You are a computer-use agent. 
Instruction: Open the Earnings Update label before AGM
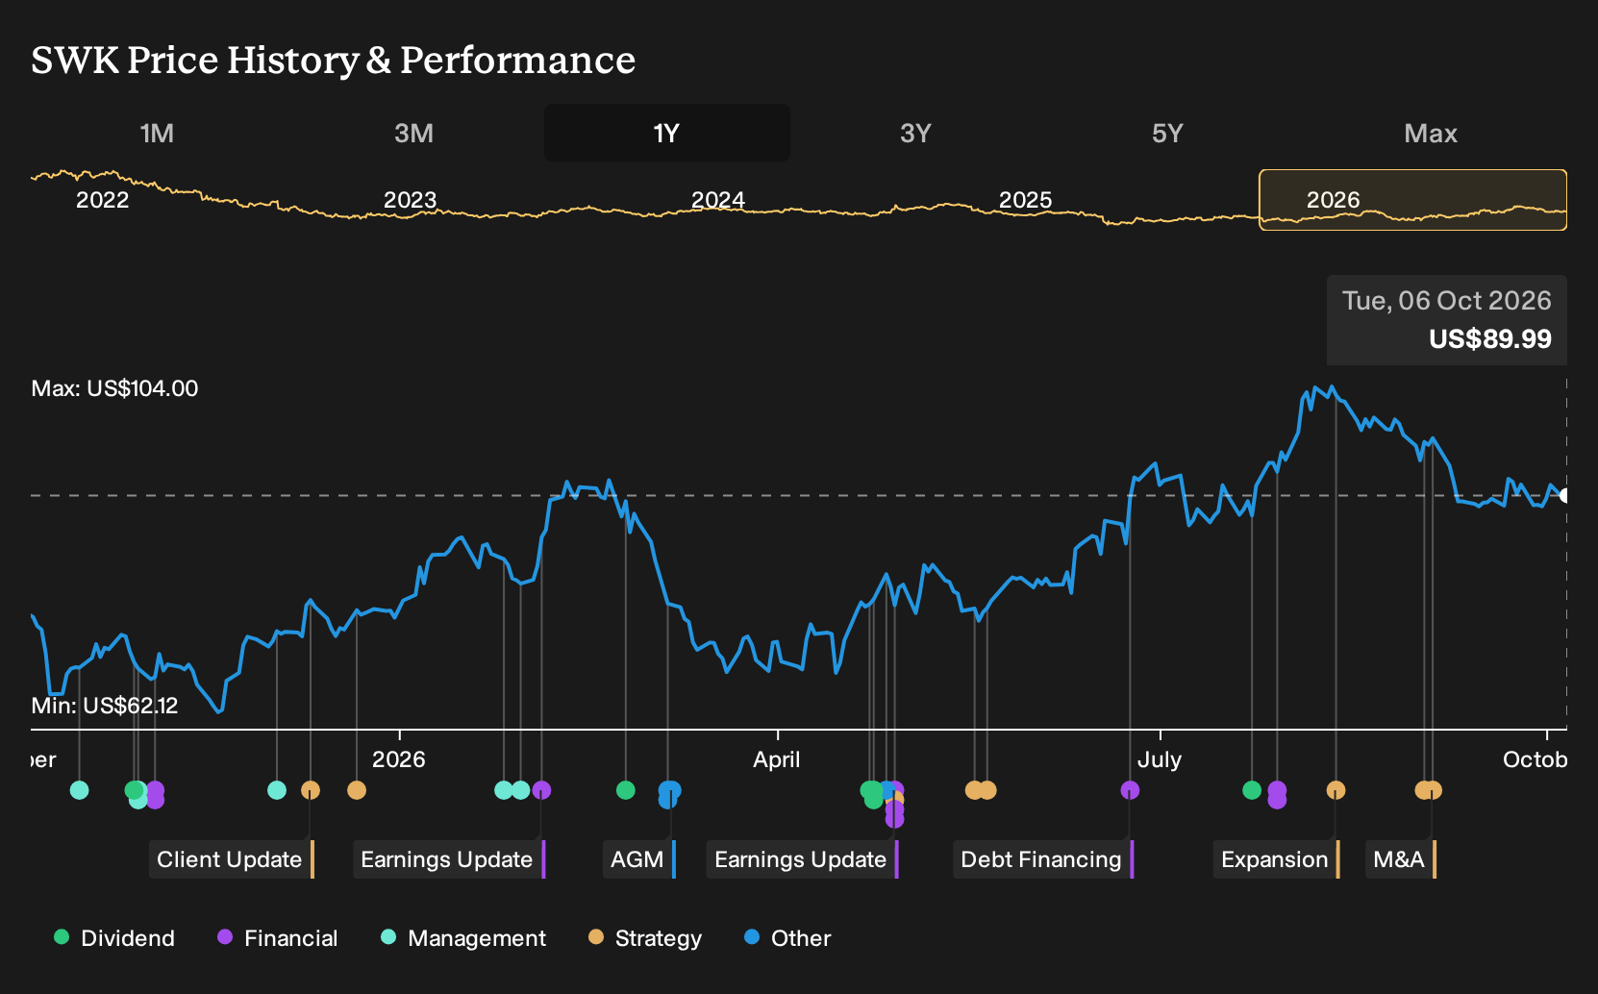pos(449,859)
